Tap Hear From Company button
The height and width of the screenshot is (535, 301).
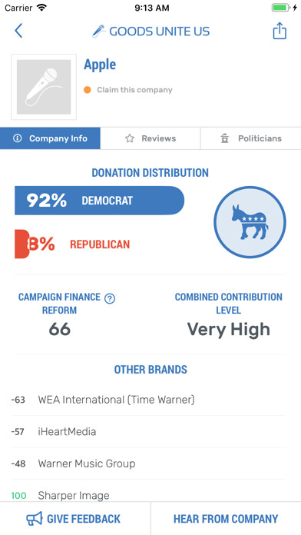coord(226,519)
